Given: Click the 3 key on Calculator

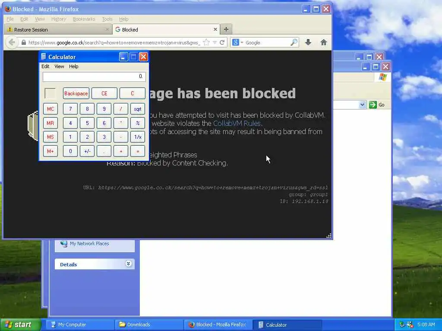Looking at the screenshot, I should coord(104,137).
